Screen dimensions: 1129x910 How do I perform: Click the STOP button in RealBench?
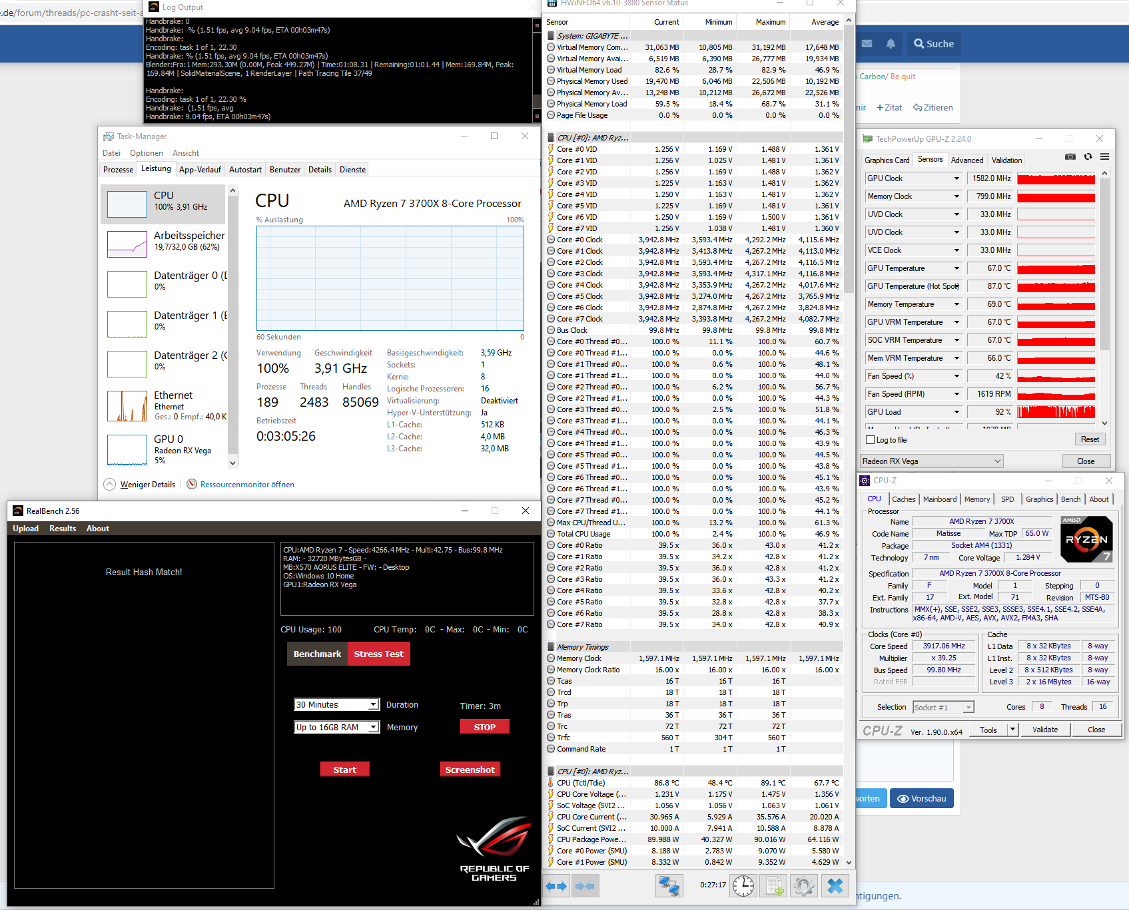pyautogui.click(x=484, y=727)
